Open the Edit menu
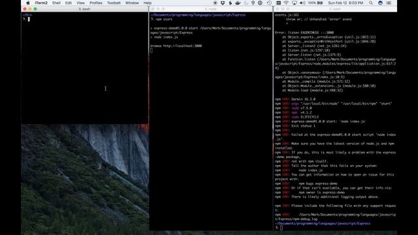The height and width of the screenshot is (235, 418). (69, 3)
